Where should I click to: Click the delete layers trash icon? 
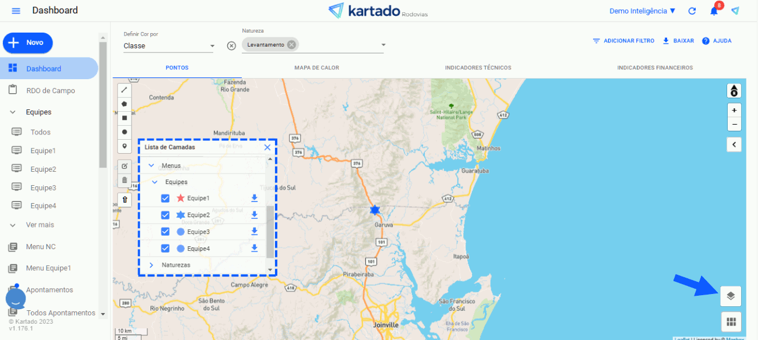[125, 180]
